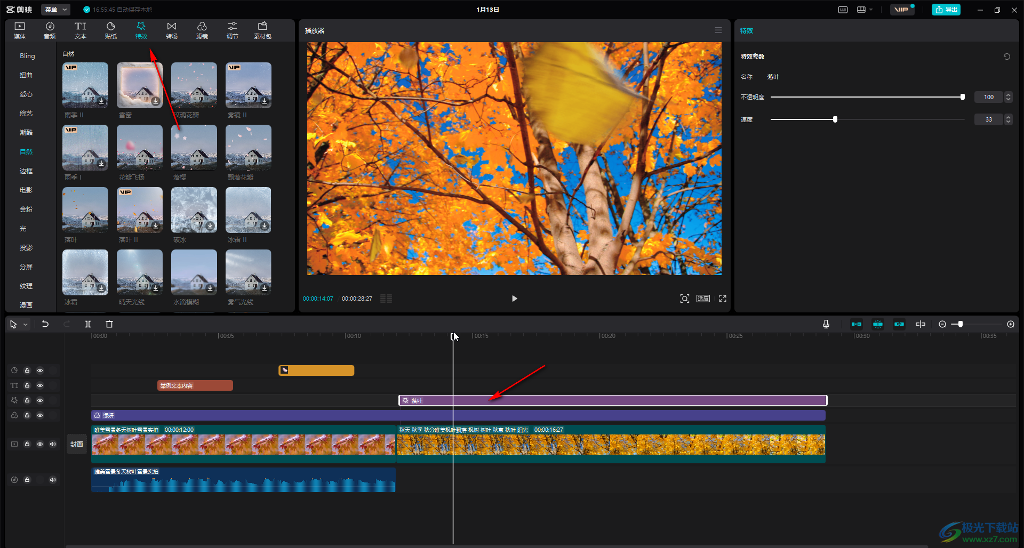Mute the separate audio track
This screenshot has width=1024, height=548.
53,480
